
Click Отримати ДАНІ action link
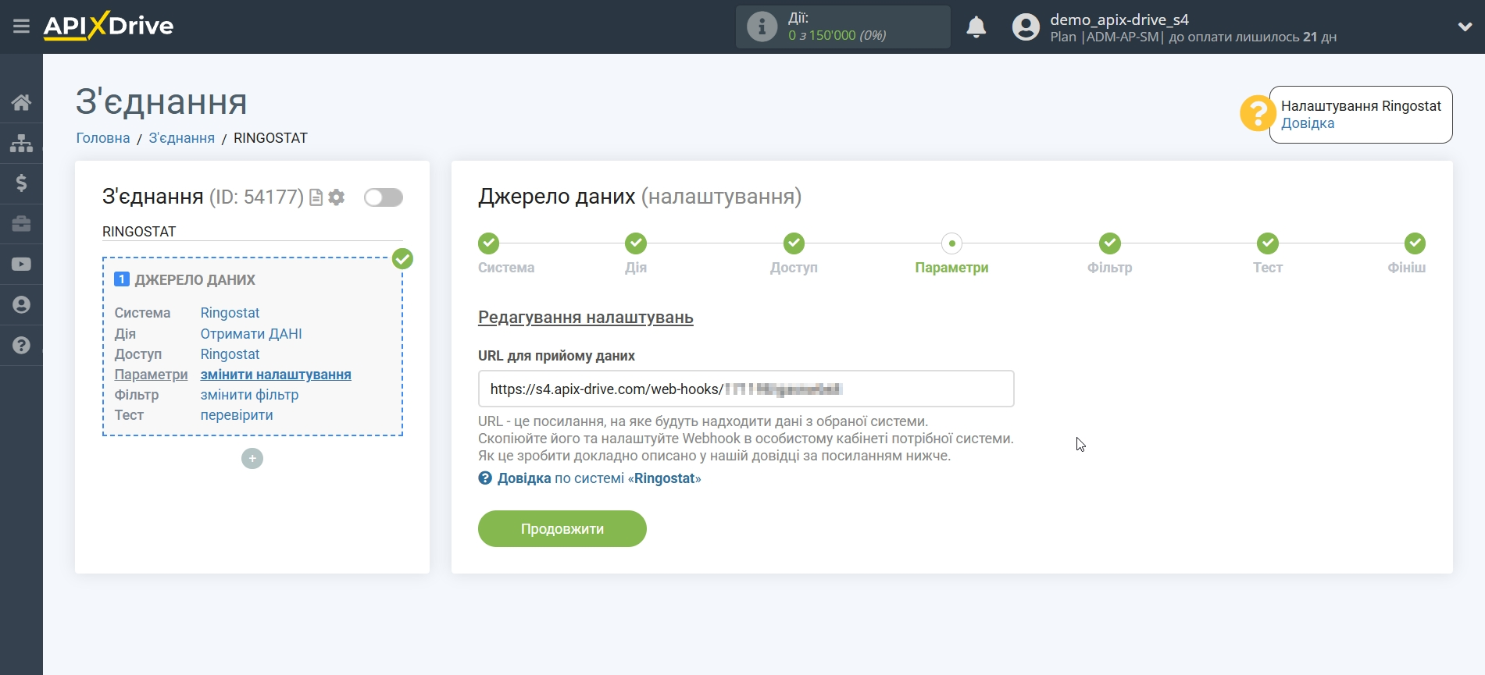pos(251,334)
